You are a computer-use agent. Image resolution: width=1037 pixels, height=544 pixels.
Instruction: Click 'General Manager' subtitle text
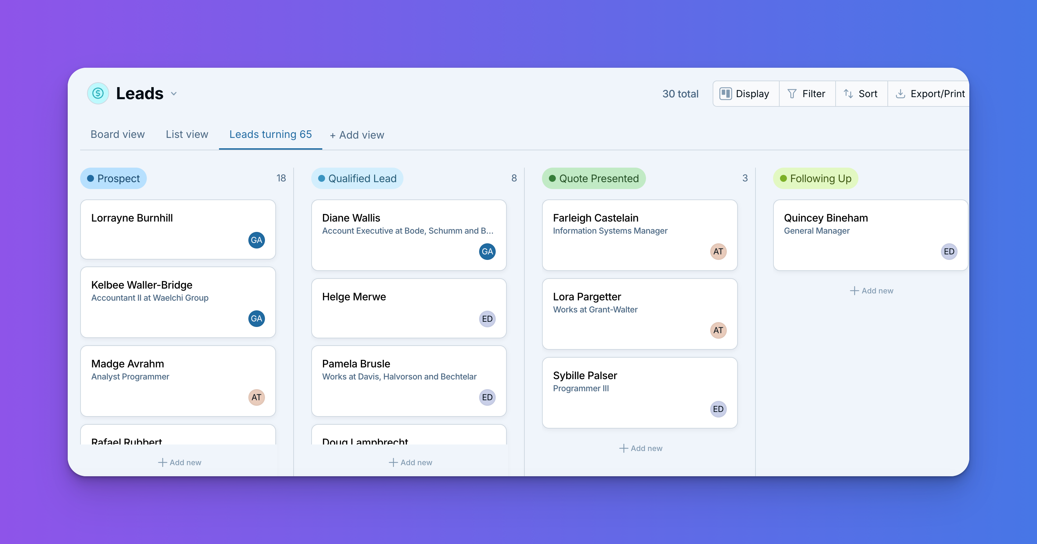tap(816, 231)
